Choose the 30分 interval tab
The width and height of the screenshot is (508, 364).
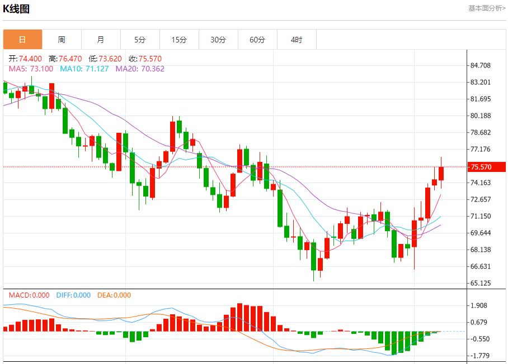218,40
